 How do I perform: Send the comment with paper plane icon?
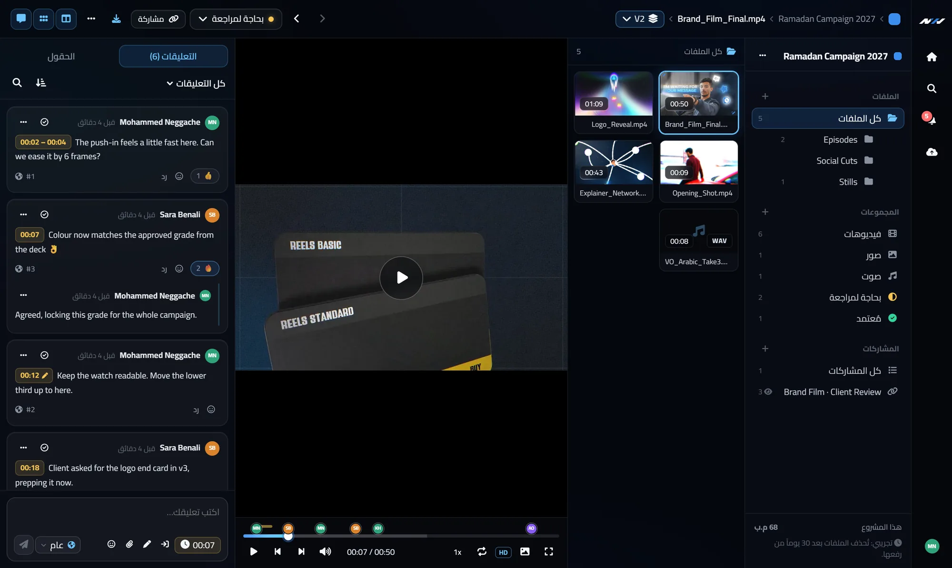point(24,545)
